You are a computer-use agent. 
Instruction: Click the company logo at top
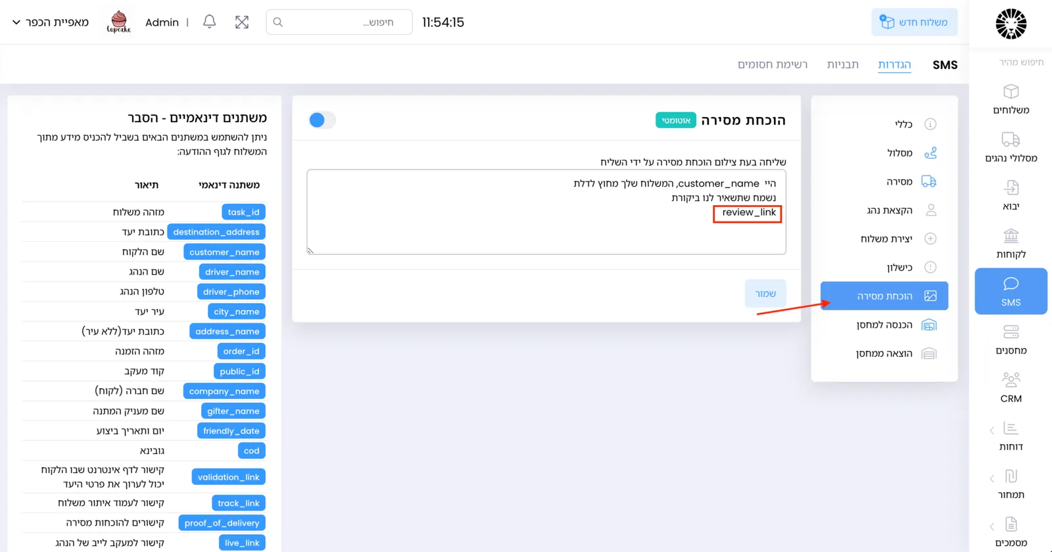tap(1011, 24)
